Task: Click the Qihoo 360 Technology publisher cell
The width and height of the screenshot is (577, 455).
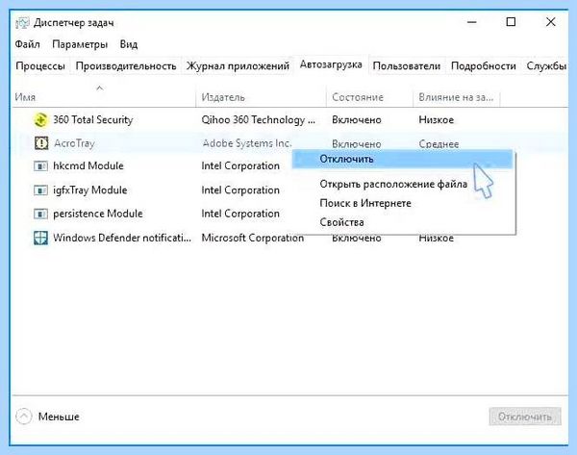Action: [259, 120]
